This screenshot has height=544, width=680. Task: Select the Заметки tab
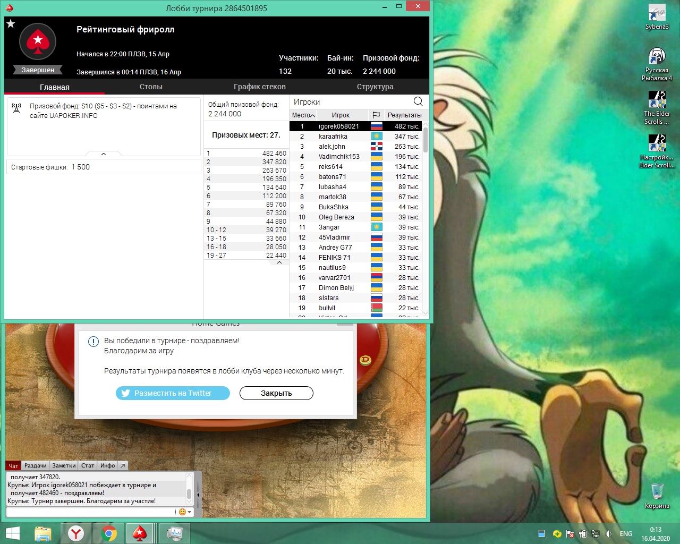(64, 465)
